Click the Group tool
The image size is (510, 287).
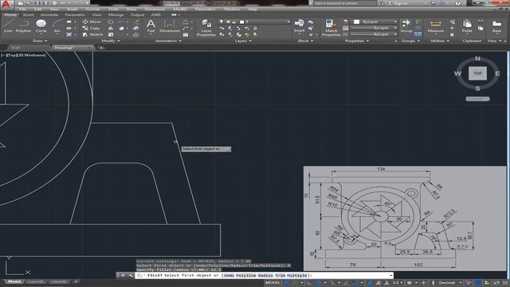click(406, 26)
